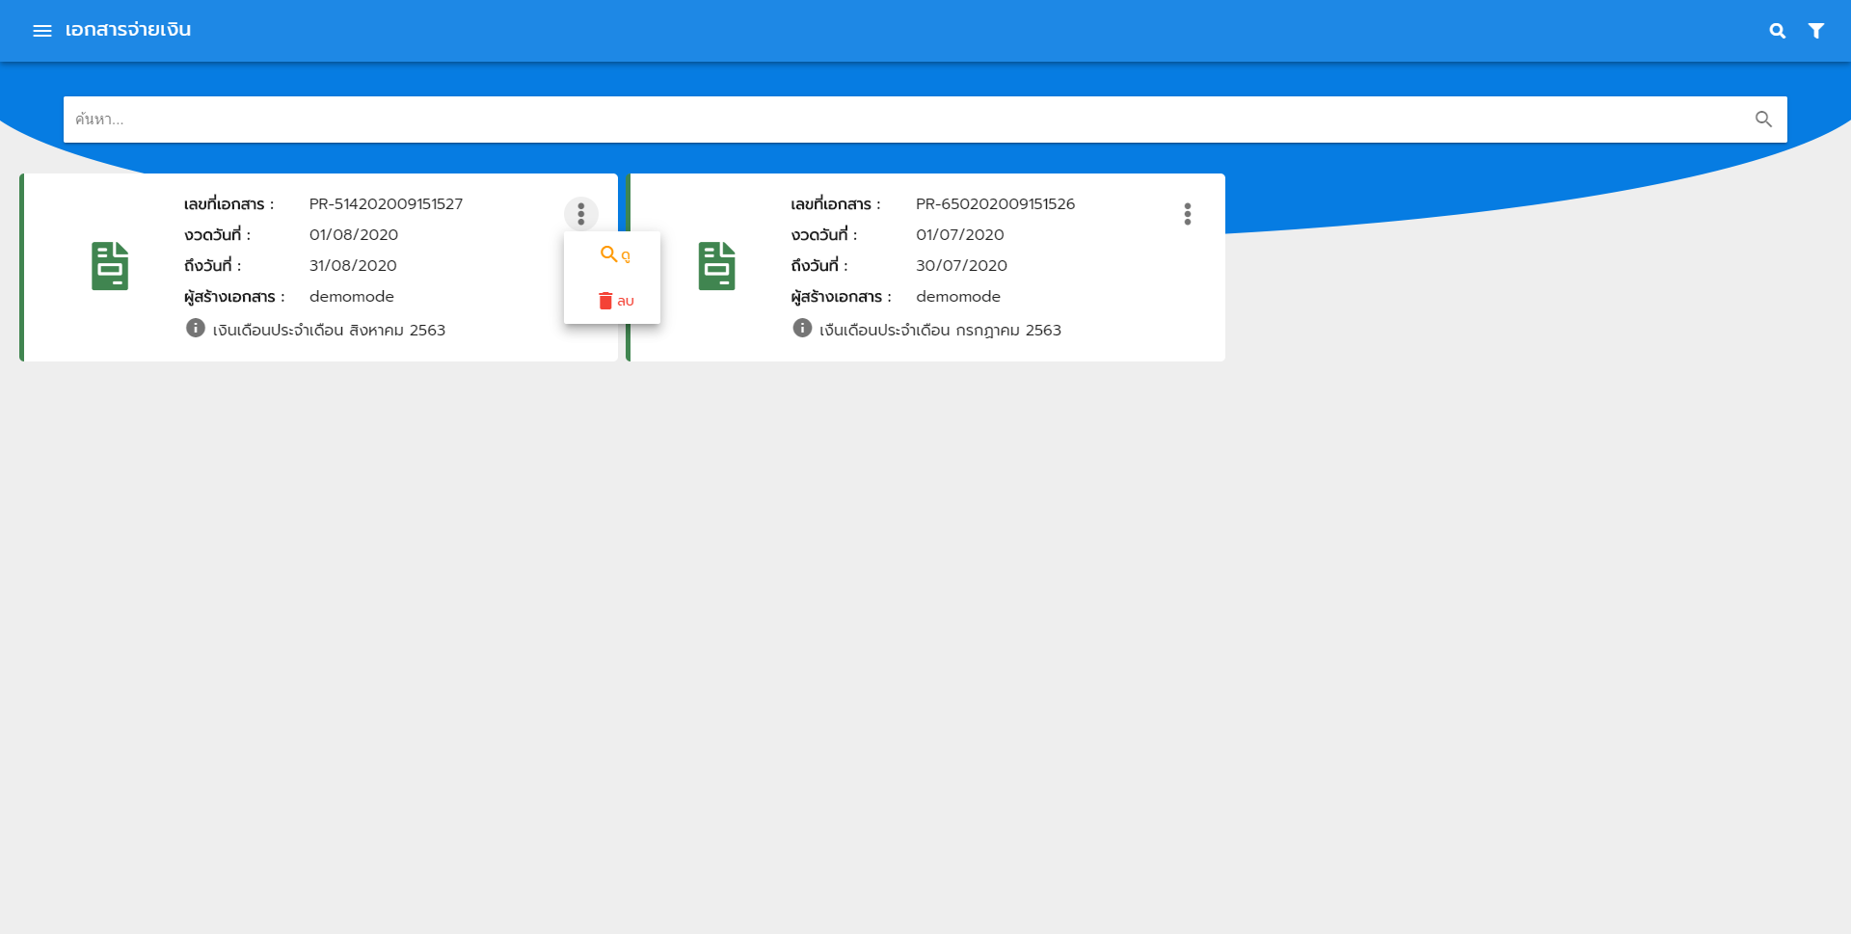Open the three-dot menu for PR-650202009151526
This screenshot has height=934, width=1851.
pyautogui.click(x=1188, y=214)
